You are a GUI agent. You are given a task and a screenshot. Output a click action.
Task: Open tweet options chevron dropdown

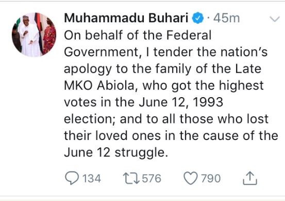275,19
